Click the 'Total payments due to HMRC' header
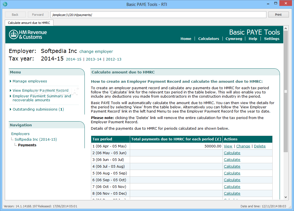Viewport: 294px width, 211px height. pyautogui.click(x=176, y=139)
